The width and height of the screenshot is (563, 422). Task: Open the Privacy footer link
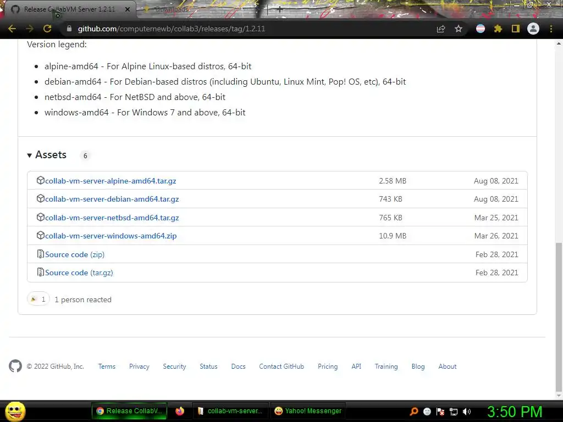(x=139, y=366)
